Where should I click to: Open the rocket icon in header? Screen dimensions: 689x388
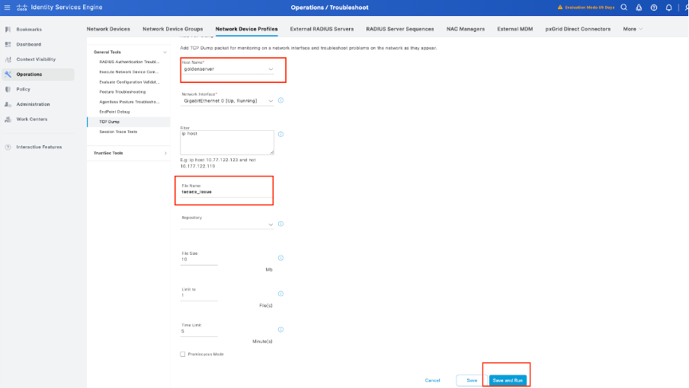tap(639, 8)
